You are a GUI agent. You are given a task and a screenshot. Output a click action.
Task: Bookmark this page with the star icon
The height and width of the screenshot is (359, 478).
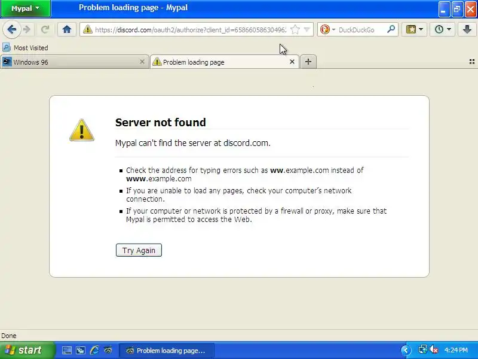click(295, 29)
